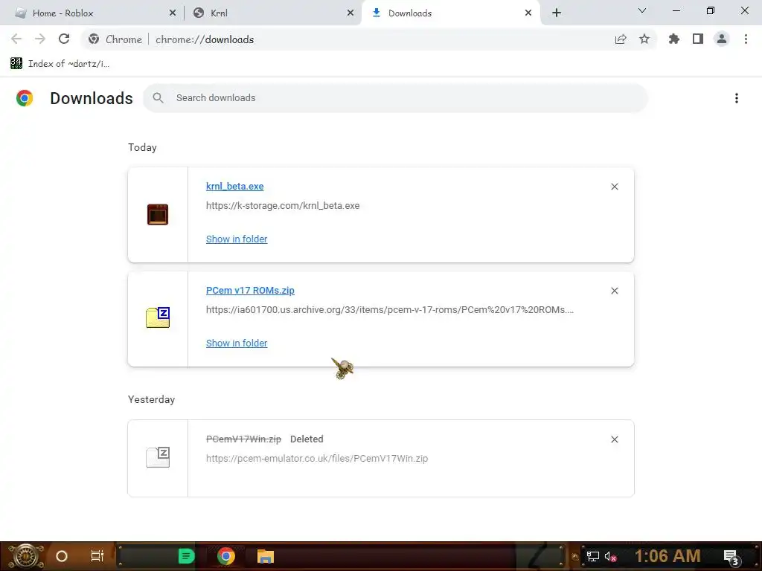Screen dimensions: 762x571
Task: Click the Chrome logo beside Downloads heading
Action: pyautogui.click(x=25, y=98)
